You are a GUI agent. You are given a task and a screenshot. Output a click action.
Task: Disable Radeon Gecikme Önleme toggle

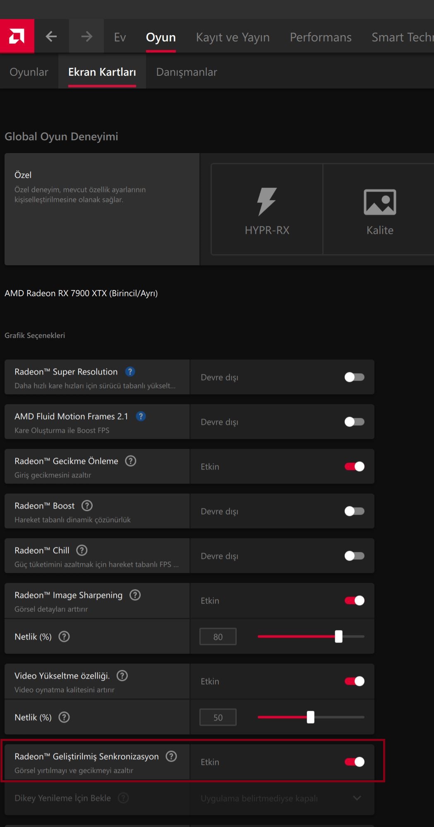pyautogui.click(x=355, y=466)
